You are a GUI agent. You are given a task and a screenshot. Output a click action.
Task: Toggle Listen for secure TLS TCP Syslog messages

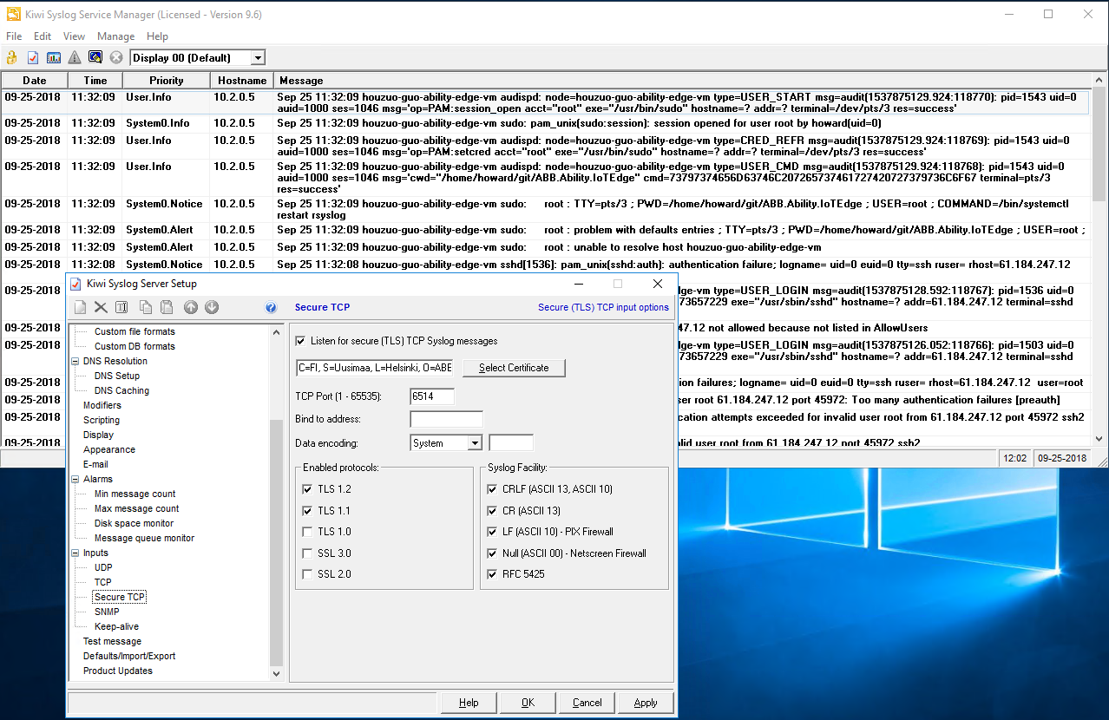[301, 341]
